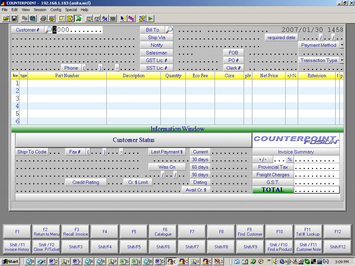
Task: Open the File menu
Action: (5, 10)
